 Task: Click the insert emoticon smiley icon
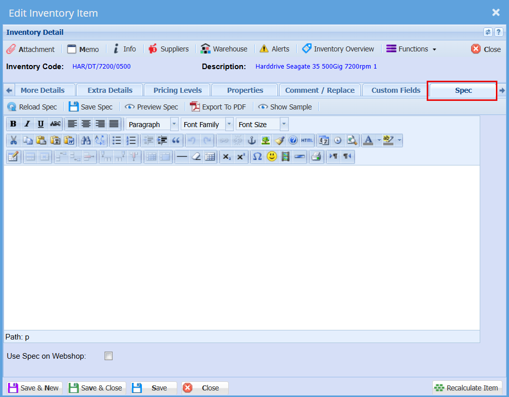(272, 157)
